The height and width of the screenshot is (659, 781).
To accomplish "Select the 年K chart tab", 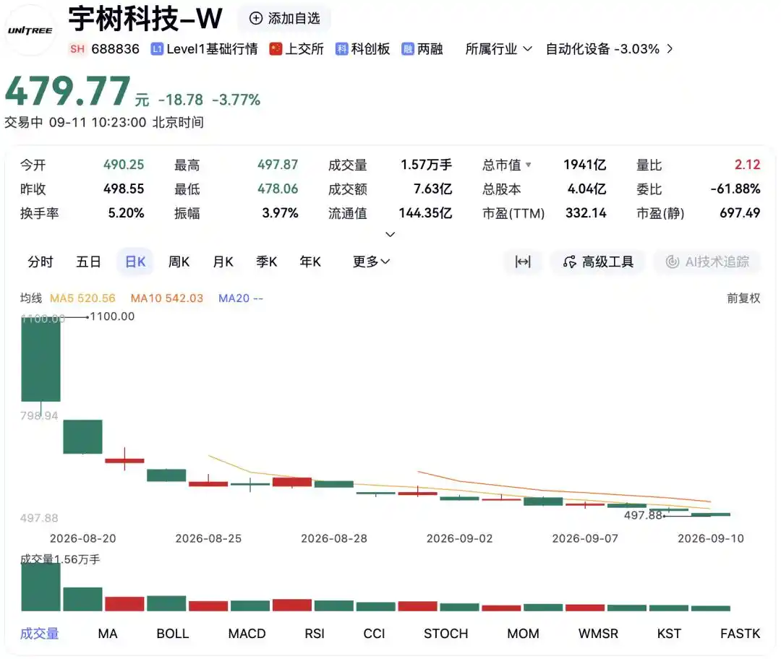I will [310, 262].
